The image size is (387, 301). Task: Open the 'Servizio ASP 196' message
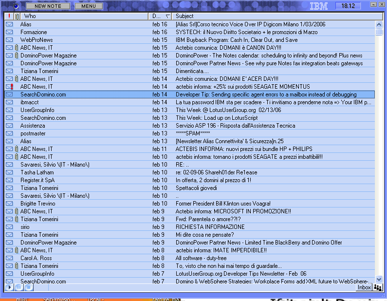click(x=235, y=126)
